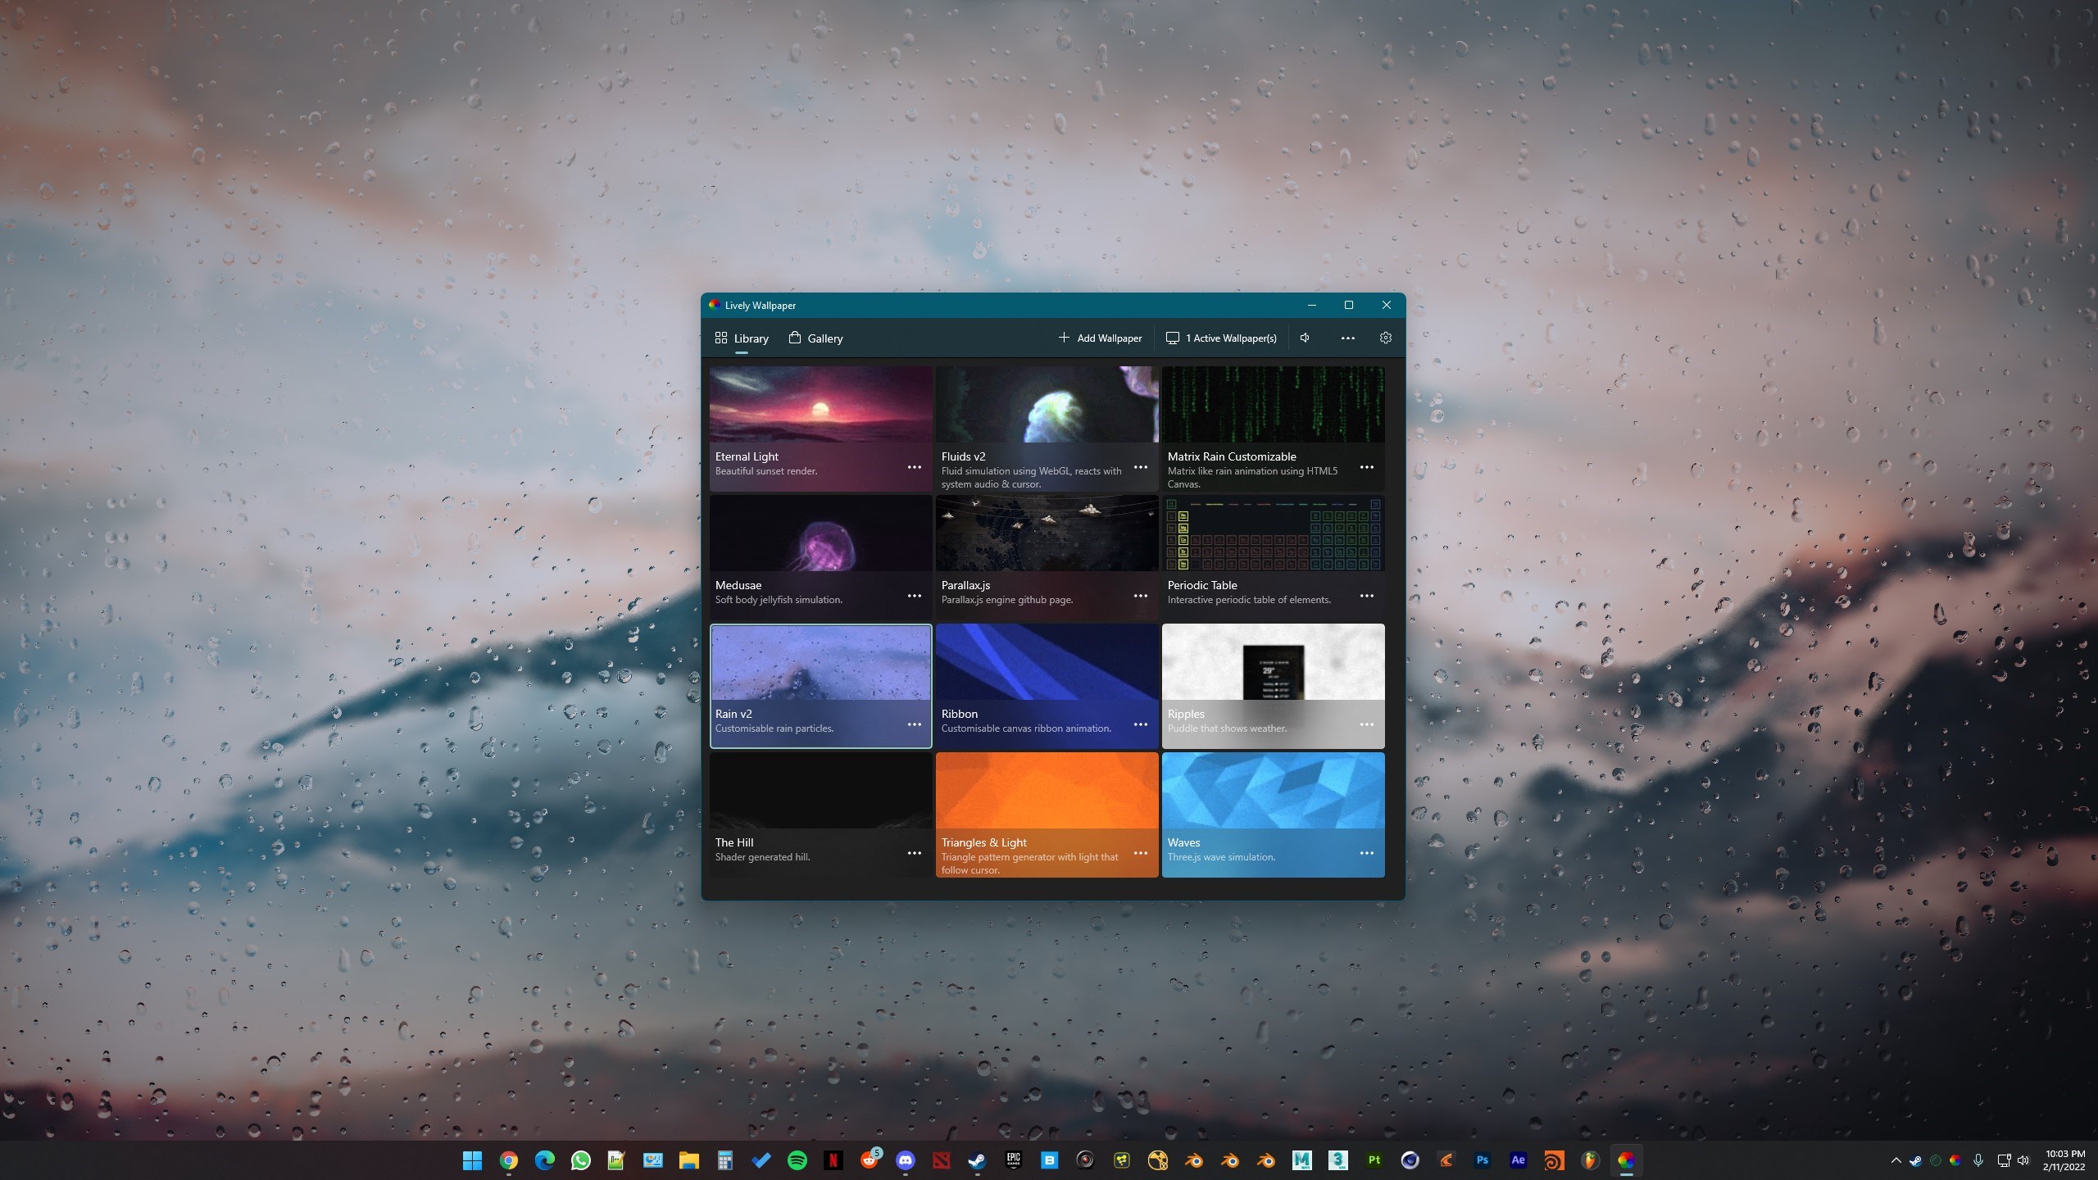Click more options on Matrix Rain Customizable
The image size is (2098, 1180).
click(1365, 467)
